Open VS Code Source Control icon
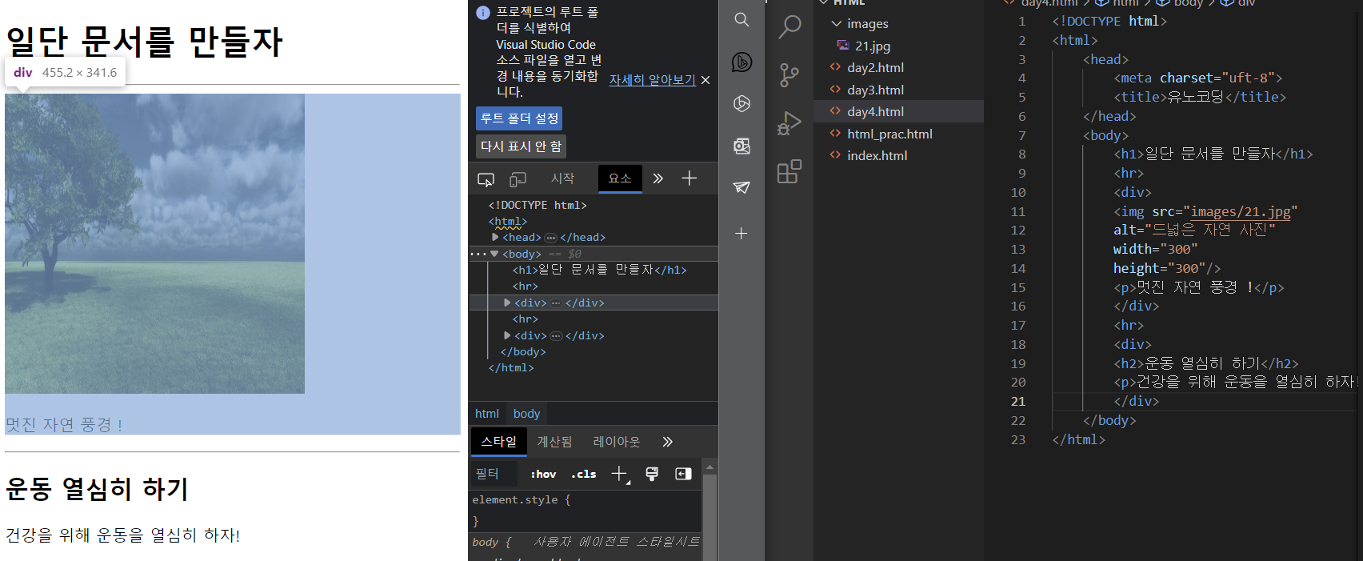 [x=789, y=75]
